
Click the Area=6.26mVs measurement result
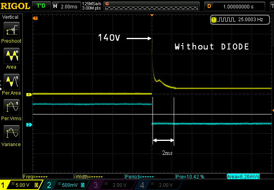[243, 176]
